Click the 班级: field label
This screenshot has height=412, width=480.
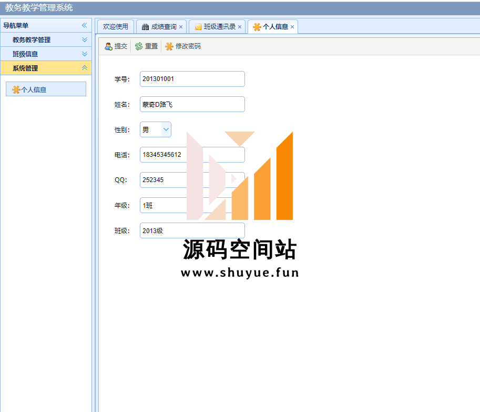[122, 230]
